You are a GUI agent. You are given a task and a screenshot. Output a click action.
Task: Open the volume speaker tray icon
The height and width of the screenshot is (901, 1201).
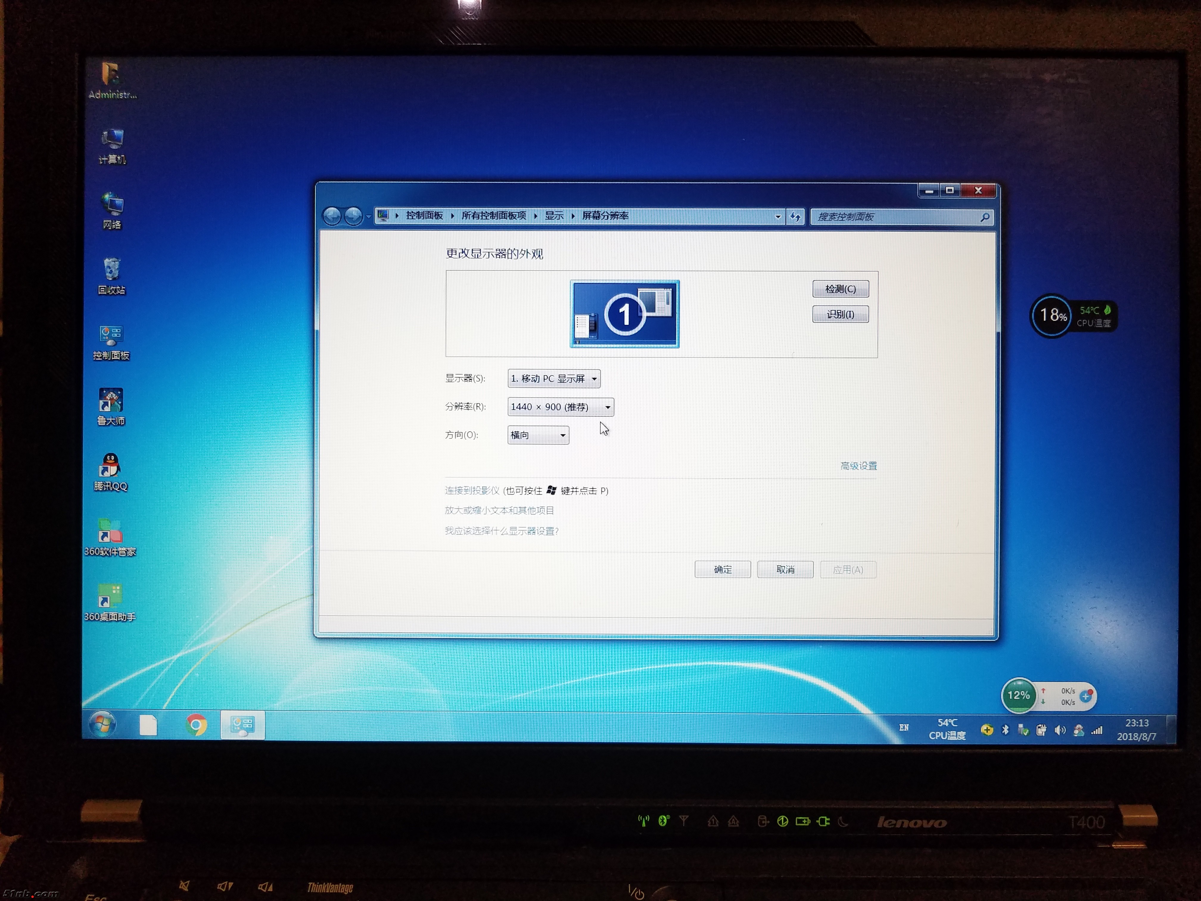1060,731
